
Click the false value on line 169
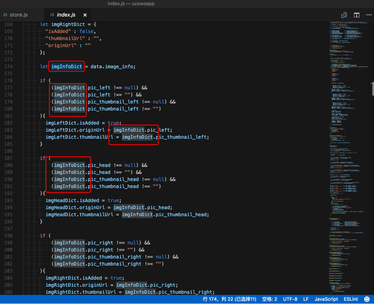(x=86, y=31)
